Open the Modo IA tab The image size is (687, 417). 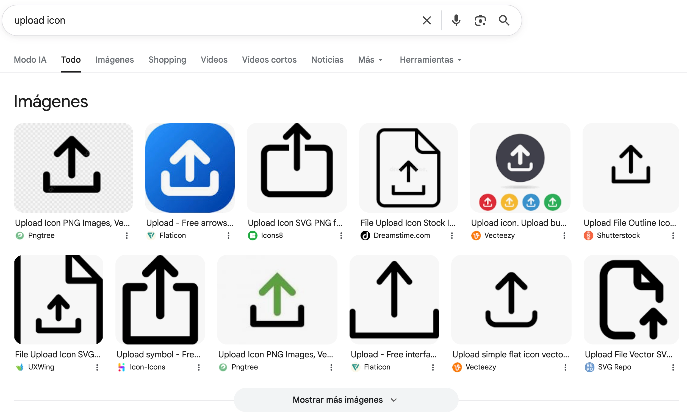point(30,60)
